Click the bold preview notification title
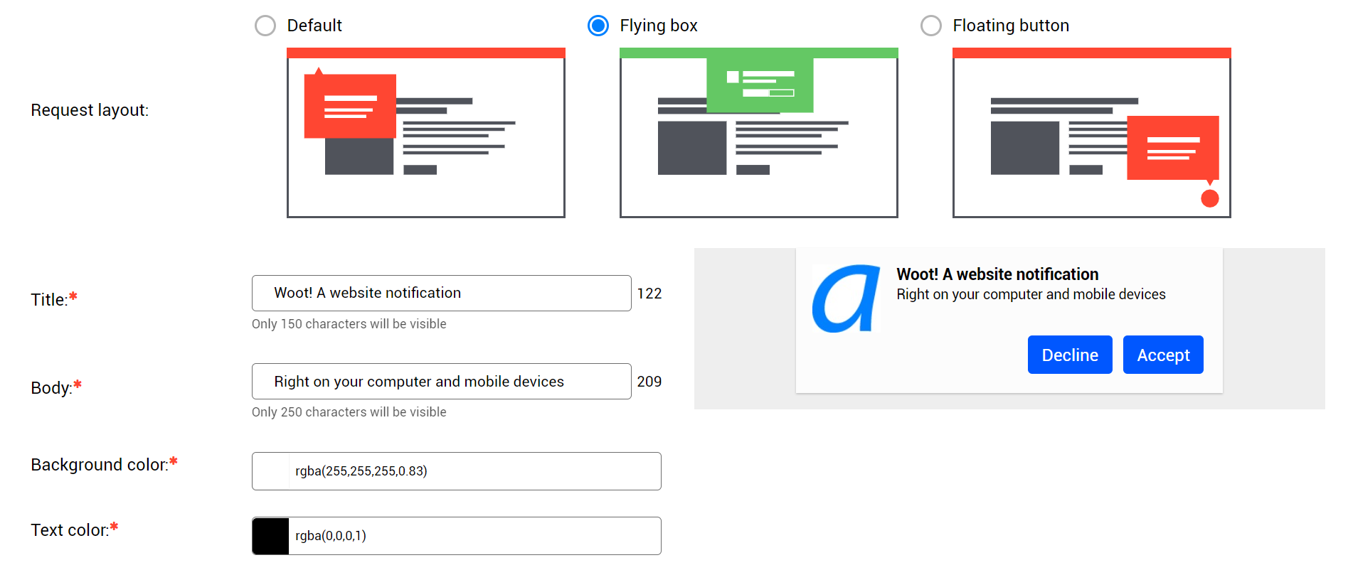 (x=997, y=274)
